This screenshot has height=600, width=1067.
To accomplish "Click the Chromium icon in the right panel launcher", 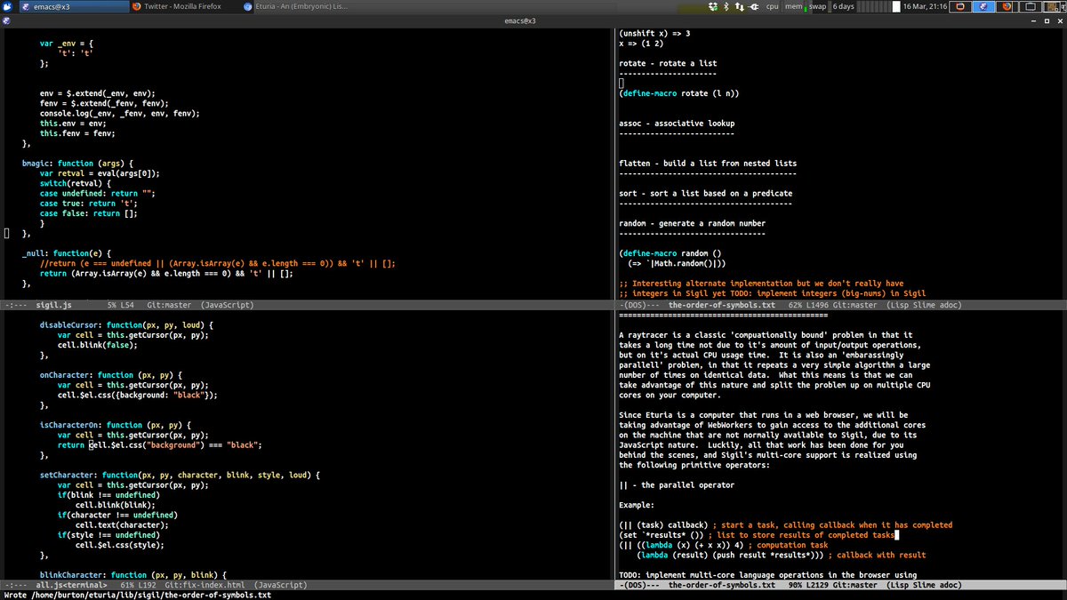I will (x=959, y=6).
